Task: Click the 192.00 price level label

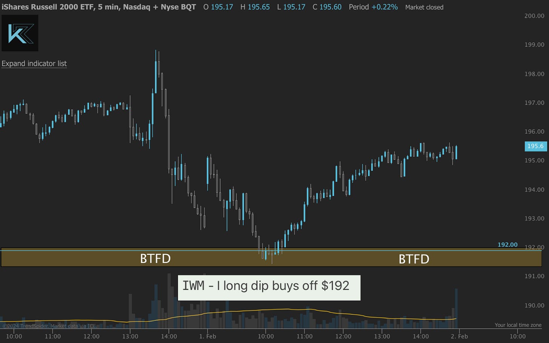Action: point(508,245)
